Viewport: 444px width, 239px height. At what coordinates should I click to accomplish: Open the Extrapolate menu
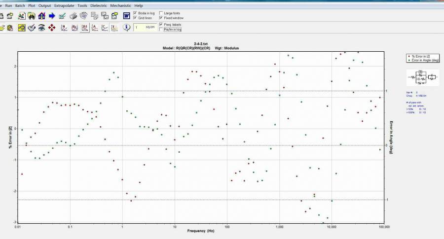[x=64, y=5]
